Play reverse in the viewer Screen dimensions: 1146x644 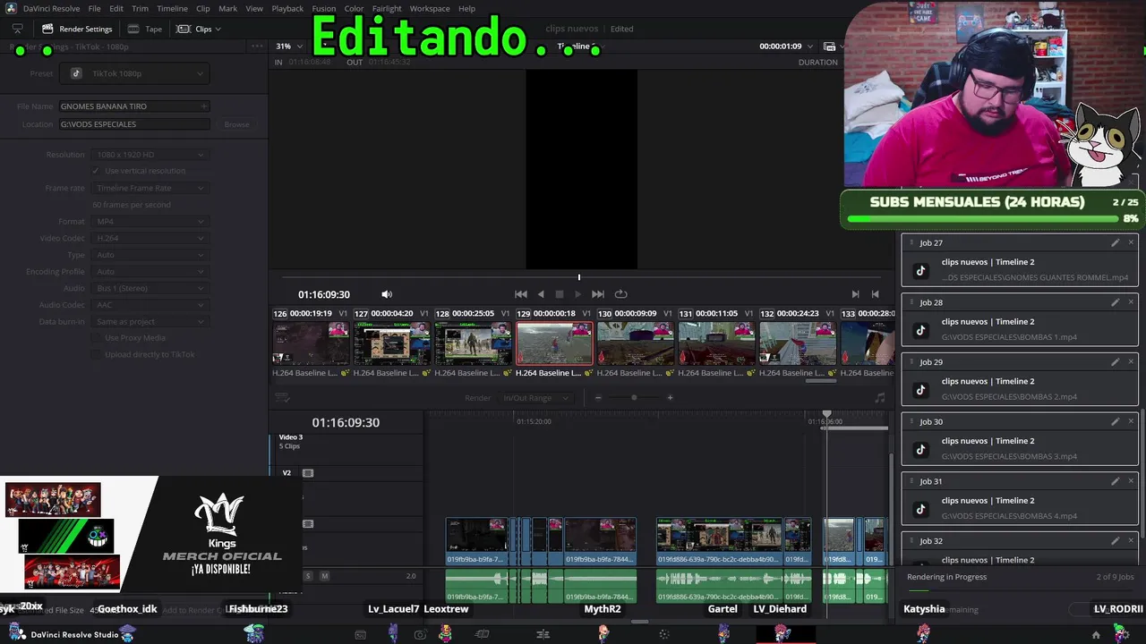(541, 294)
